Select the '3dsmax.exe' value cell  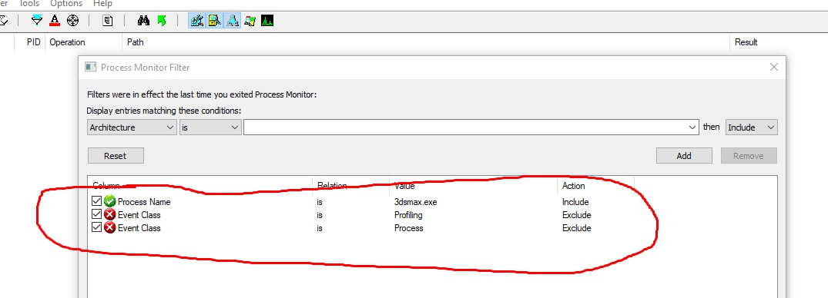pyautogui.click(x=416, y=202)
